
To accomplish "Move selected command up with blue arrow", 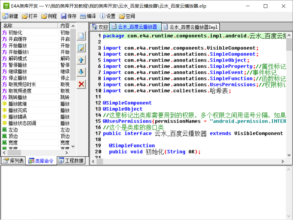I will [x=81, y=60].
